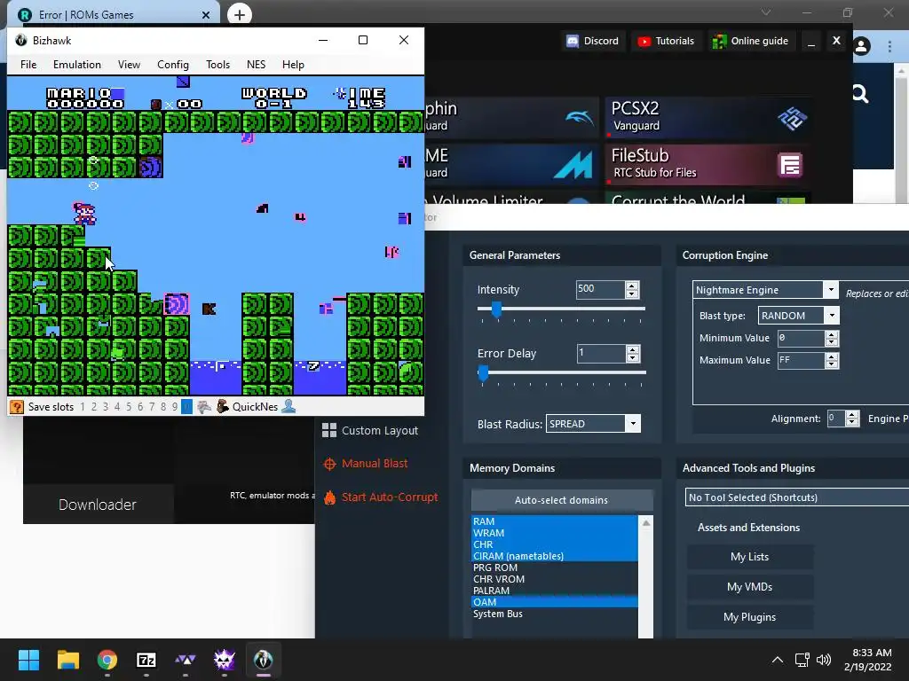Toggle the System Bus memory domain
909x681 pixels.
(x=555, y=614)
